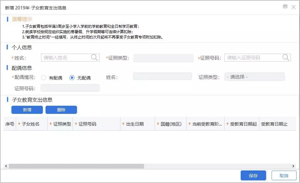Click the search icon in the 姓名 field
This screenshot has width=300, height=183.
(x=94, y=57)
